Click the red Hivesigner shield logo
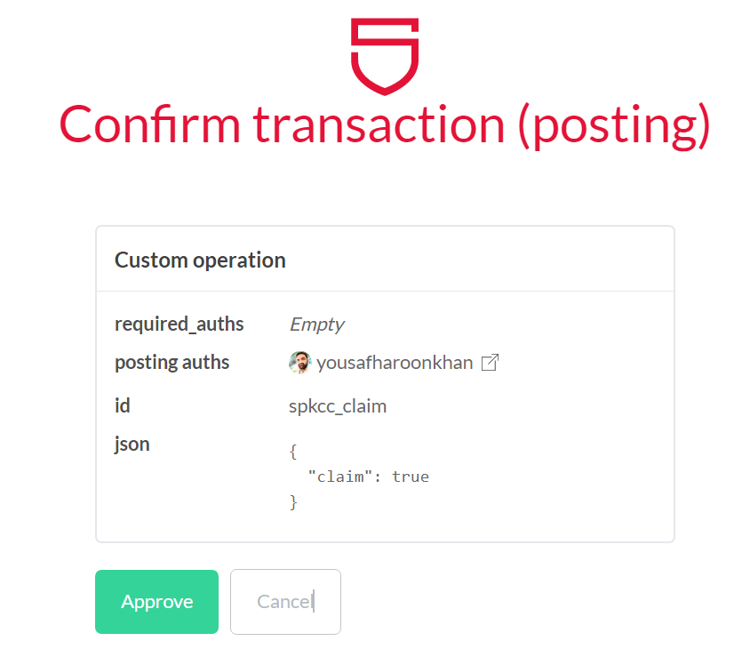 coord(385,56)
